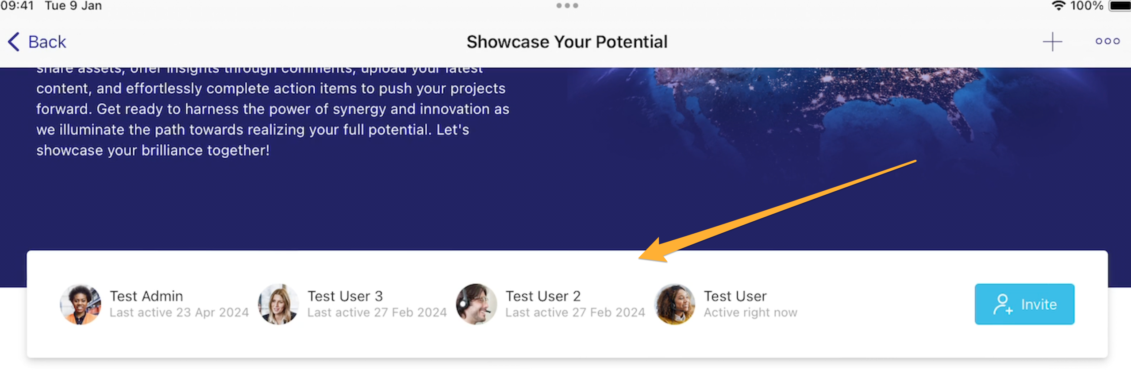Click the Showcase Your Potential title

[567, 42]
